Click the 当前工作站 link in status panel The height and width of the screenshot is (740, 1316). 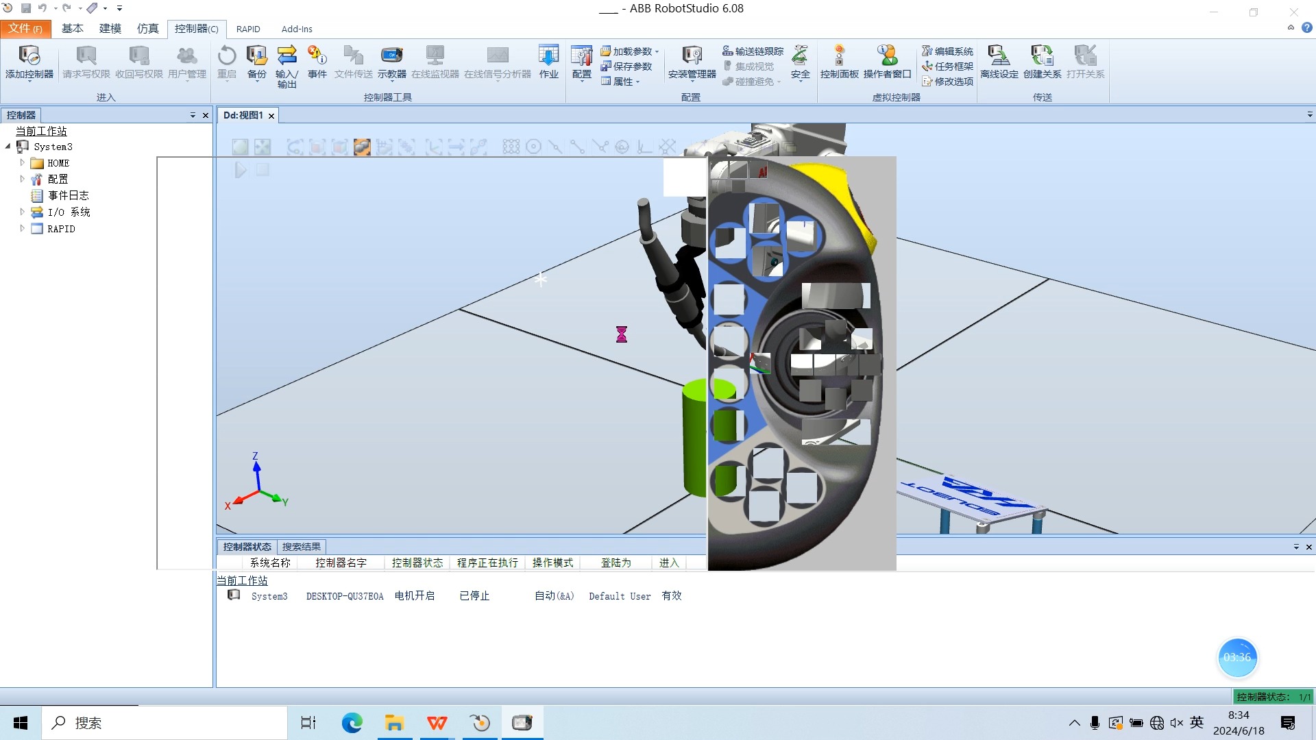(x=242, y=580)
